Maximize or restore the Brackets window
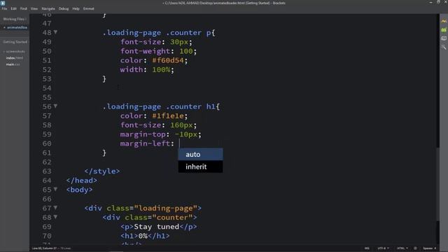This screenshot has height=252, width=448. pos(438,2)
